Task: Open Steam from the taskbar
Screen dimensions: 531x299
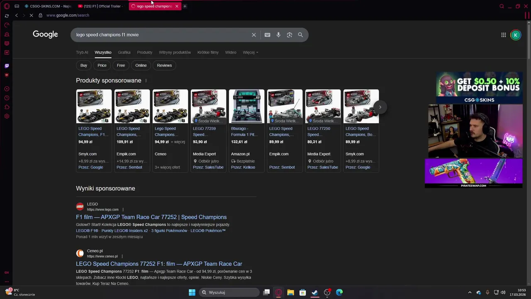Action: point(315,292)
